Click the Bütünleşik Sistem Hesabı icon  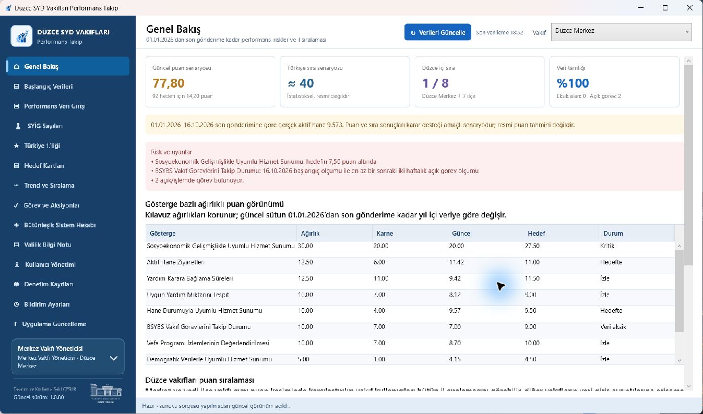pos(16,225)
